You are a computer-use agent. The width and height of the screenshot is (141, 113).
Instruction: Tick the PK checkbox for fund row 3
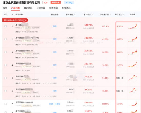click(6, 52)
